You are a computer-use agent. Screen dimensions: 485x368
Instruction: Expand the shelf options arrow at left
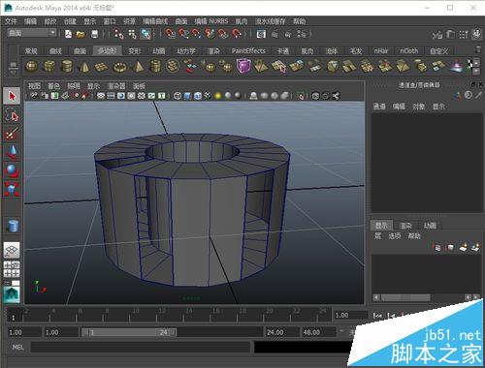pos(14,68)
